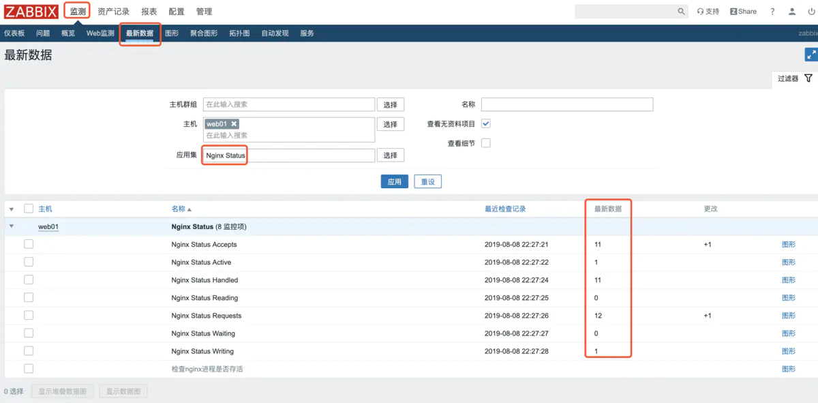Go to the 服务 tab

click(307, 33)
